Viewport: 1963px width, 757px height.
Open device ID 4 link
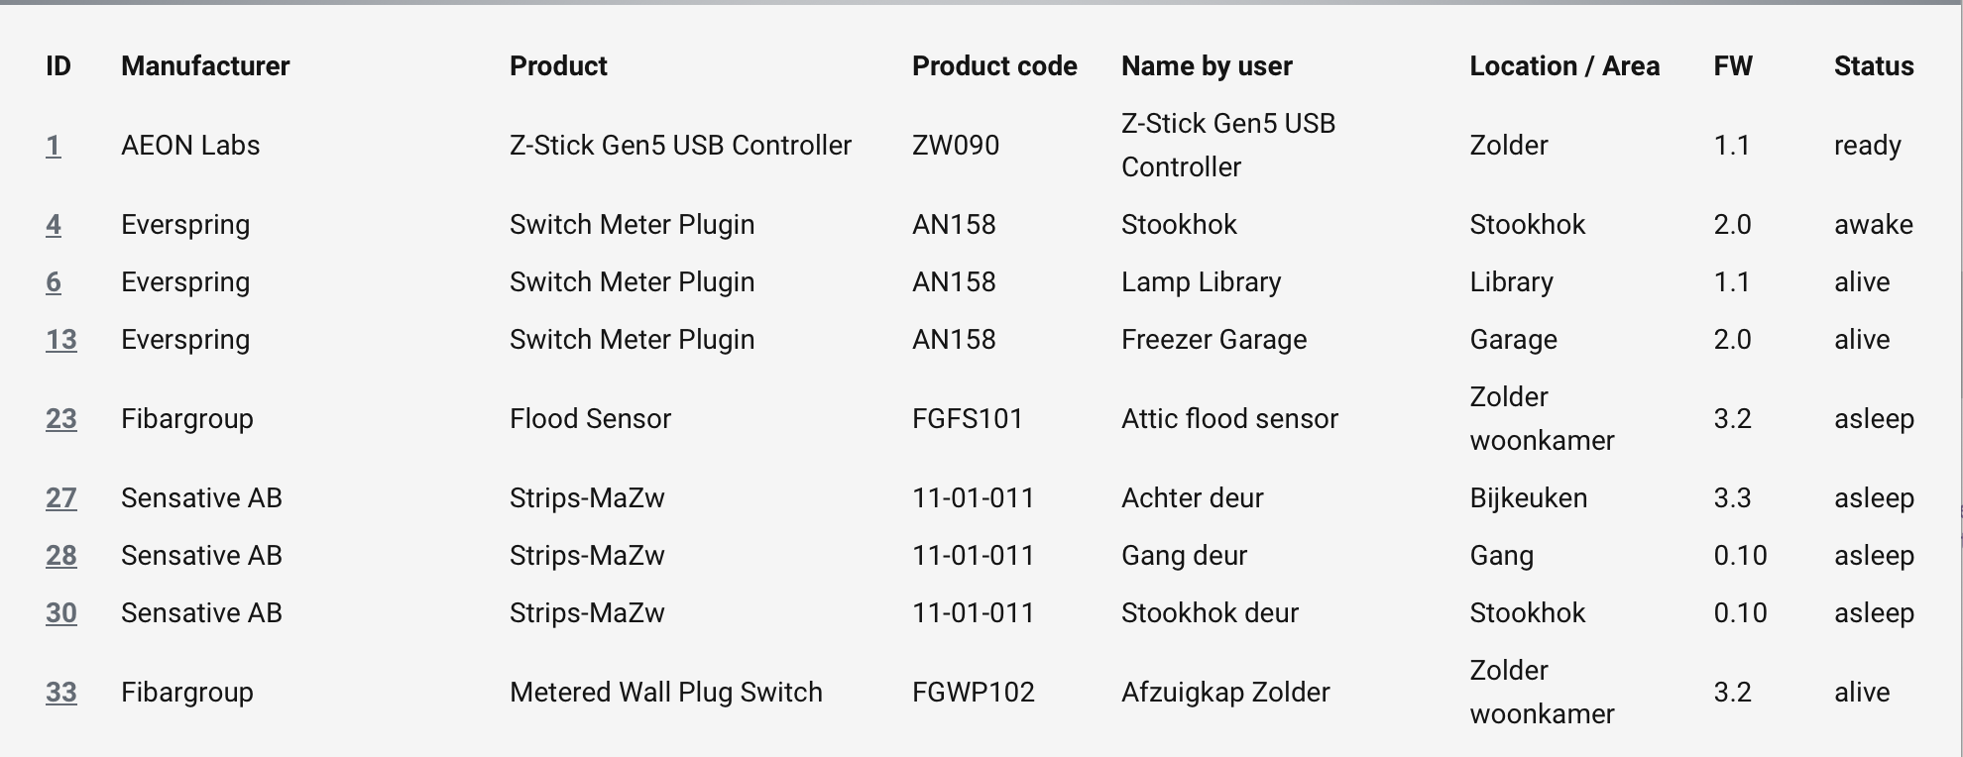click(54, 225)
